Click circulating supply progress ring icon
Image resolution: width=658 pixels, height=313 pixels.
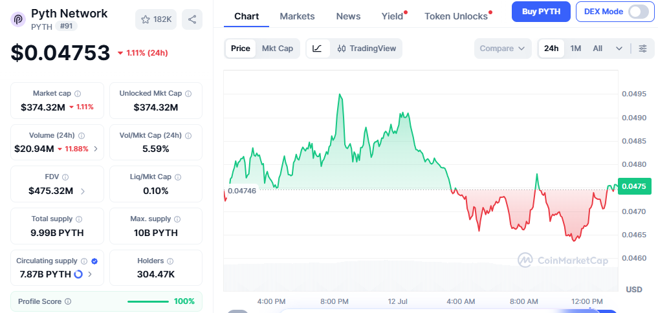click(78, 274)
